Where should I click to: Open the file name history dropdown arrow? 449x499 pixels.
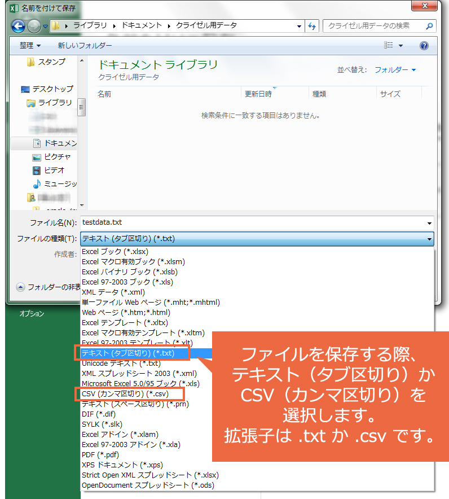[x=429, y=223]
